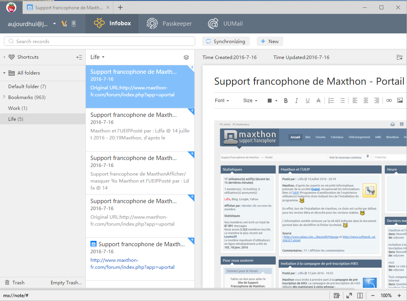
Task: Click the layers view icon in Life list
Action: (x=186, y=57)
